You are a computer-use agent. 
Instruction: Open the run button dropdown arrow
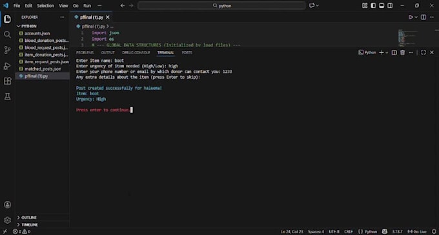(x=416, y=17)
